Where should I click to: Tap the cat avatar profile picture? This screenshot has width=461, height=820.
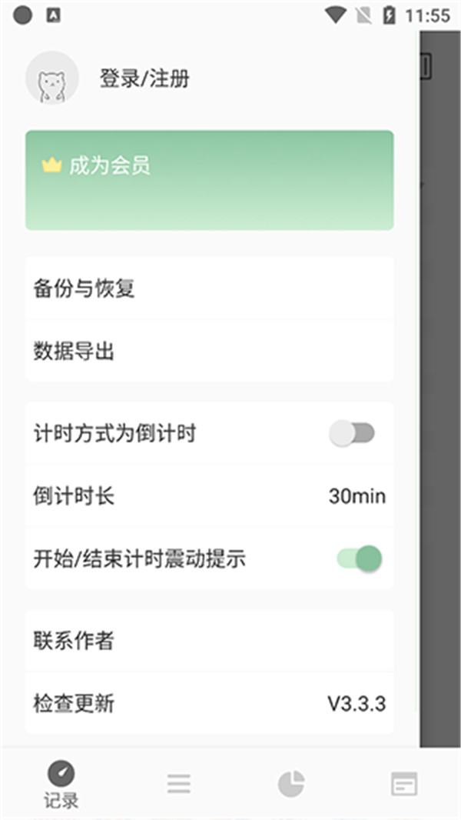point(52,78)
